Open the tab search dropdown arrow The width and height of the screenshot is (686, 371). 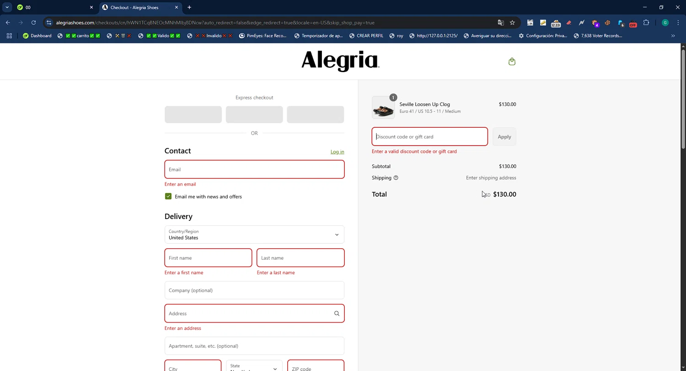click(x=7, y=7)
